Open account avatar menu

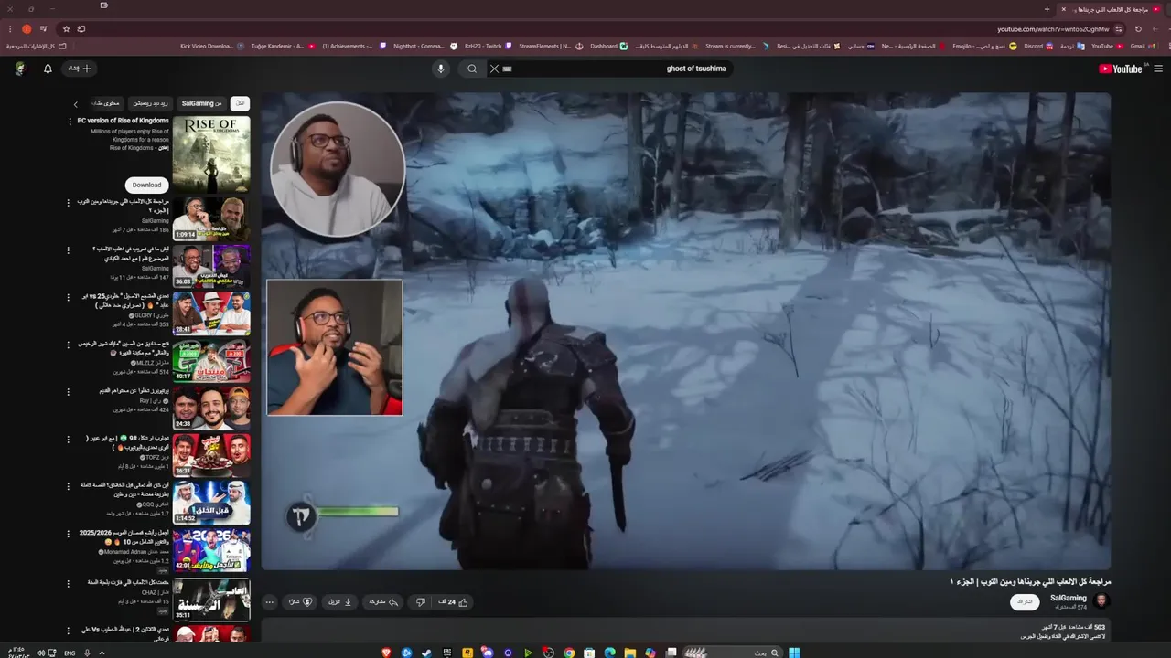point(19,69)
